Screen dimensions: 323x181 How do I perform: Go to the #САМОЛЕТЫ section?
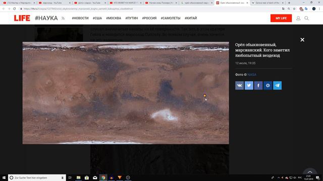171,18
